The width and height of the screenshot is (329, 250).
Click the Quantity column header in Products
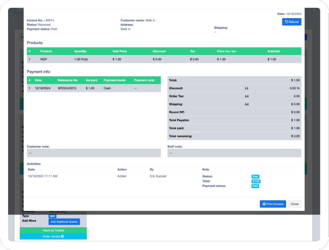[x=80, y=51]
